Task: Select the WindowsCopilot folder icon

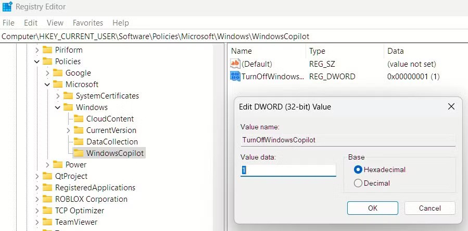Action: point(79,153)
